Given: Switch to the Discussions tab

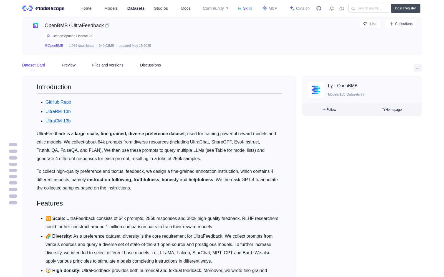Looking at the screenshot, I should click(150, 65).
